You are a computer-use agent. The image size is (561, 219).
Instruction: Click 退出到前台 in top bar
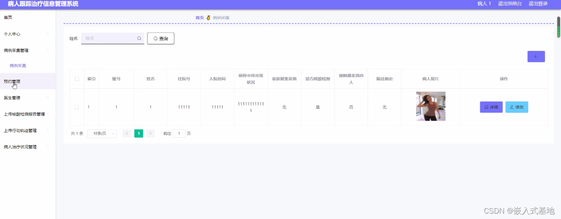pyautogui.click(x=510, y=4)
